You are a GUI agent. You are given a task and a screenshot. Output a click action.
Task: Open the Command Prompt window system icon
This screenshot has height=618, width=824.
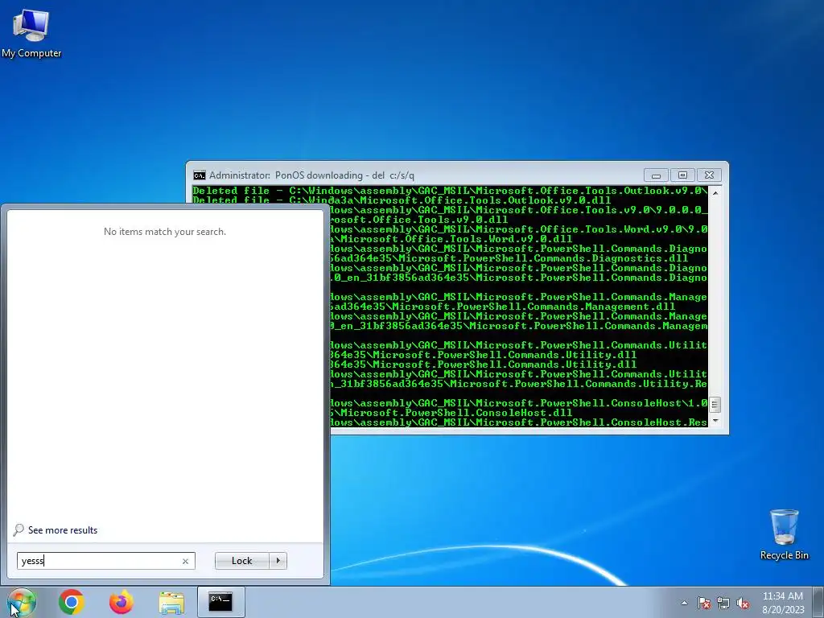pyautogui.click(x=200, y=175)
